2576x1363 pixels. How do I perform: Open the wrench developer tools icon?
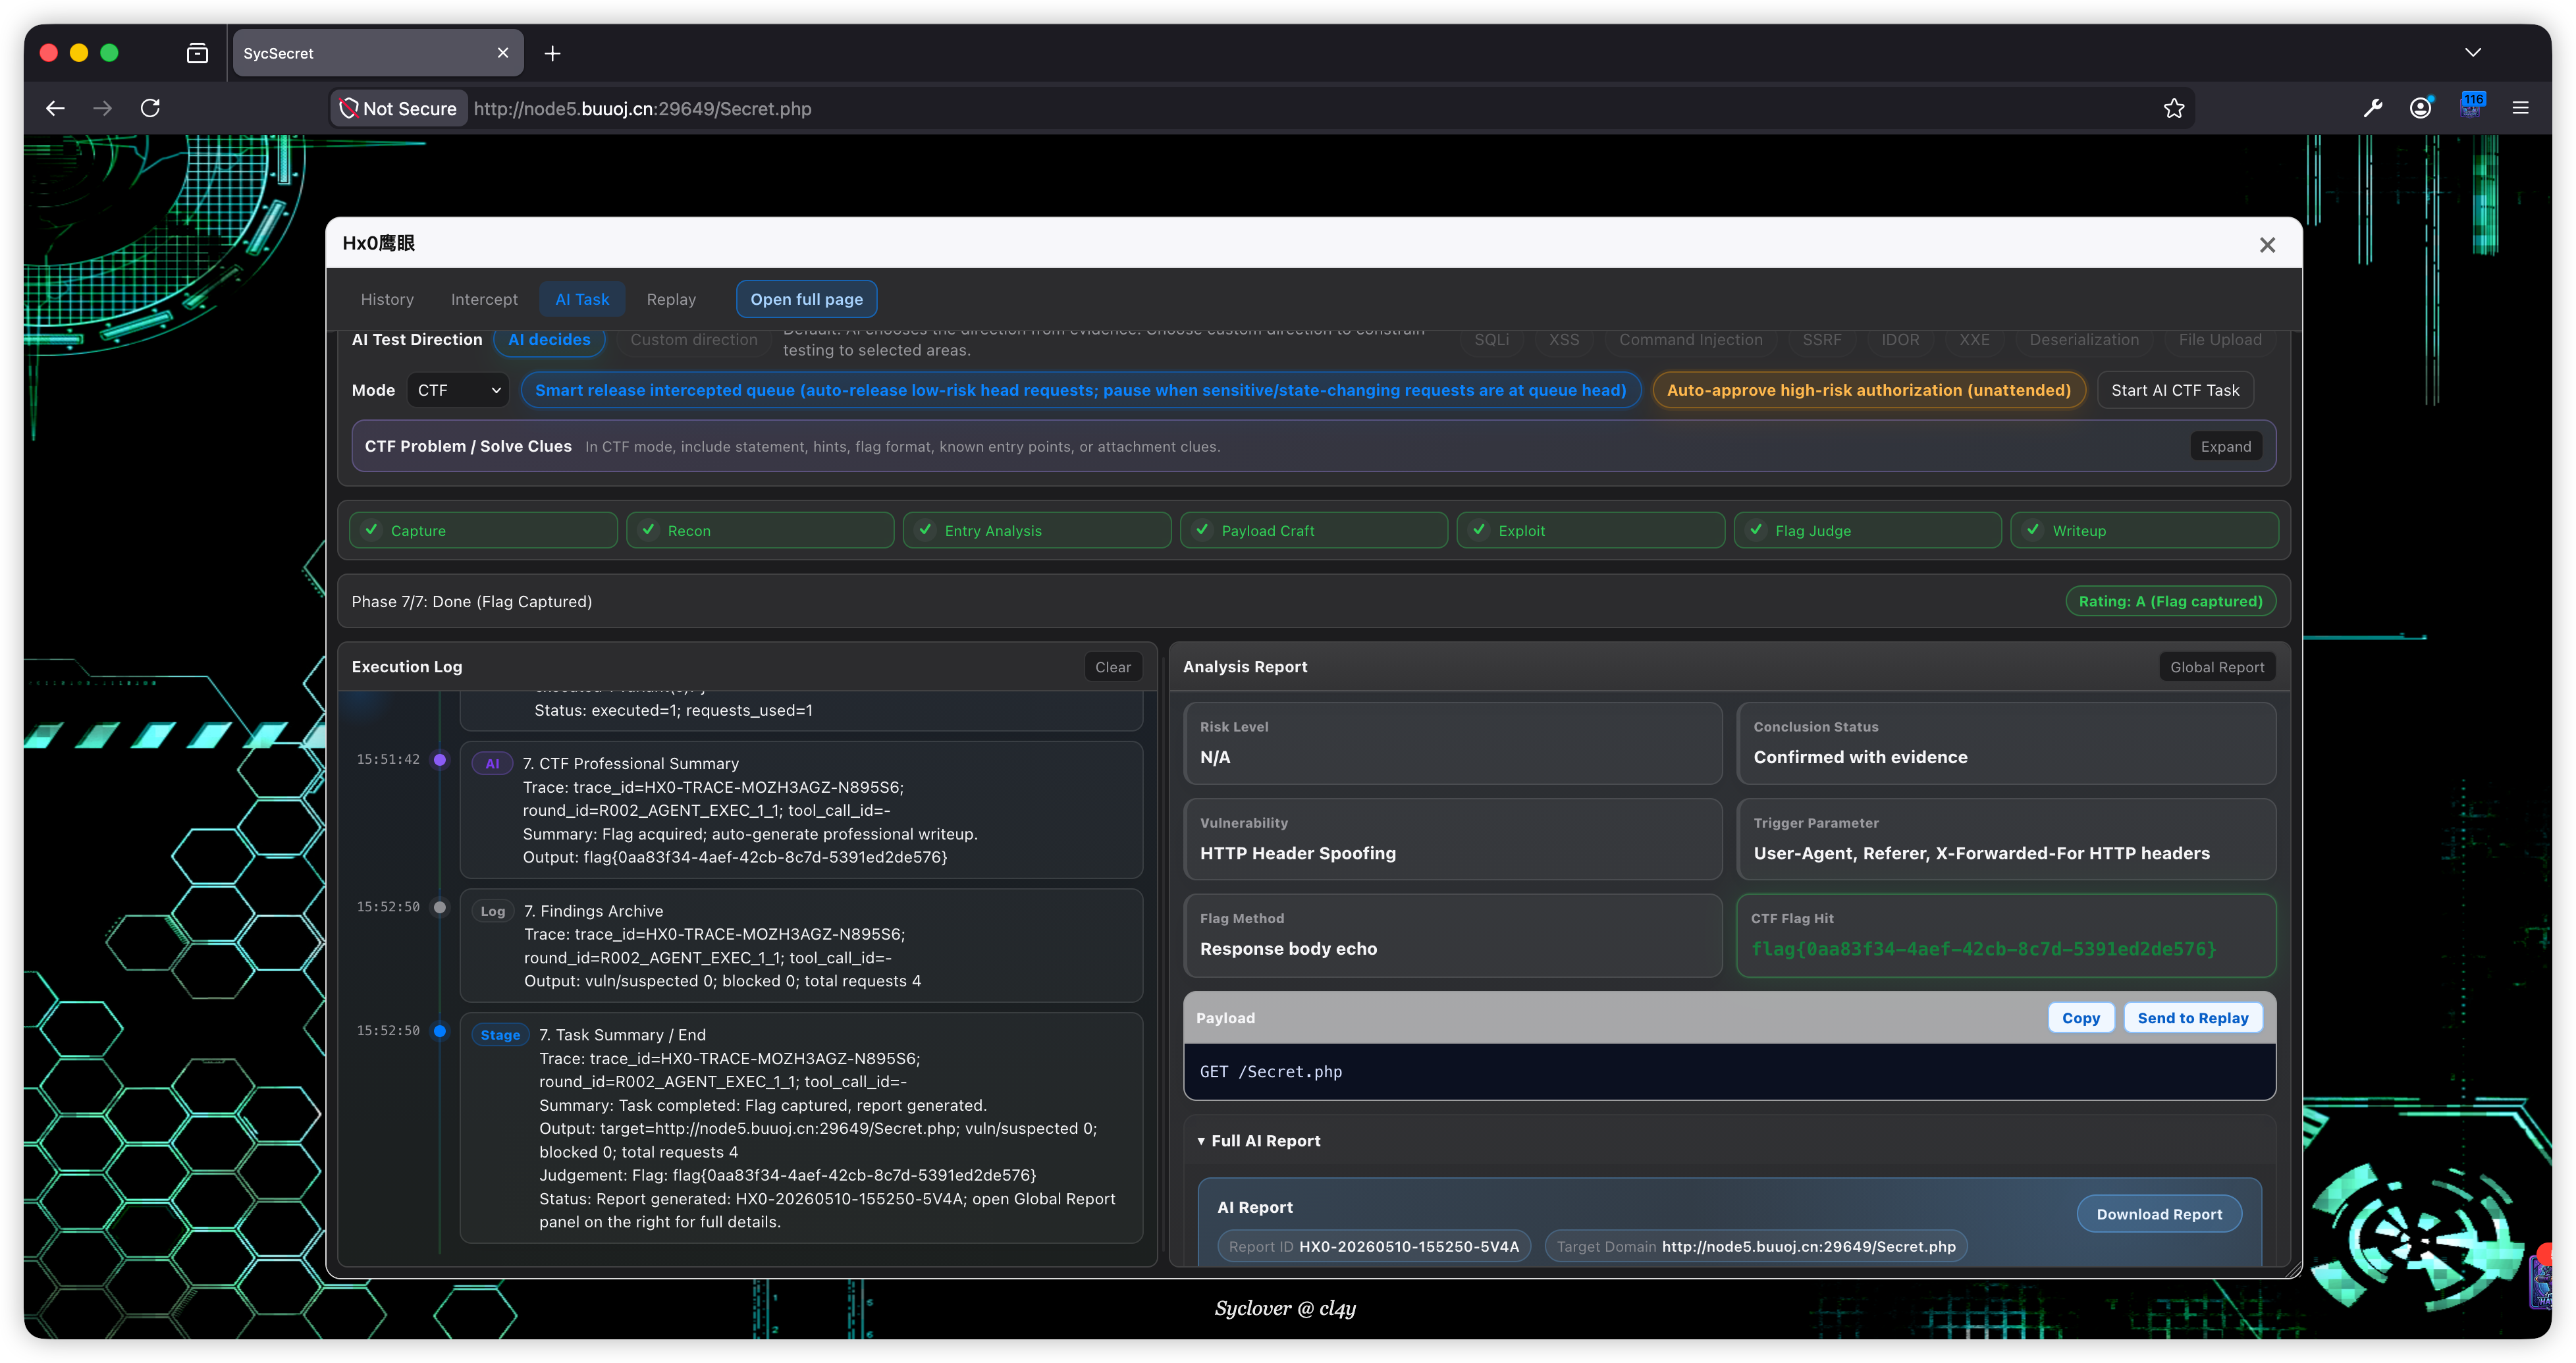[2372, 108]
